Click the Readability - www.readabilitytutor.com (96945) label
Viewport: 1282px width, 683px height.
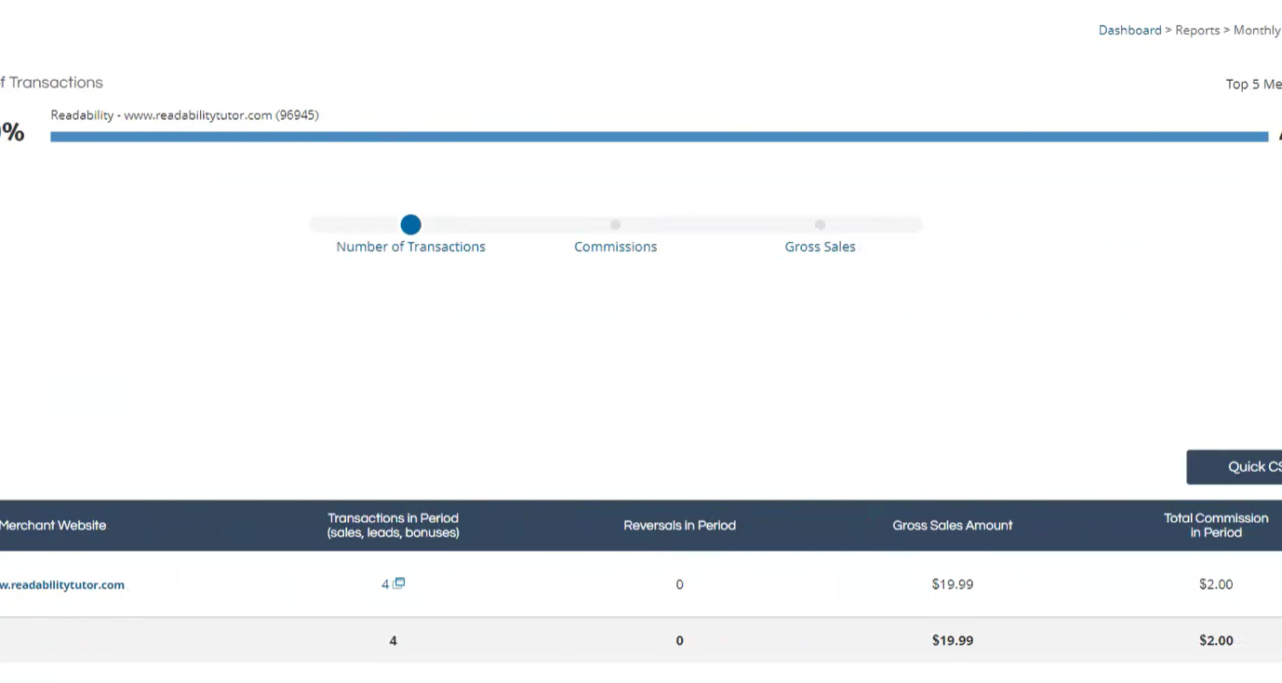point(184,115)
